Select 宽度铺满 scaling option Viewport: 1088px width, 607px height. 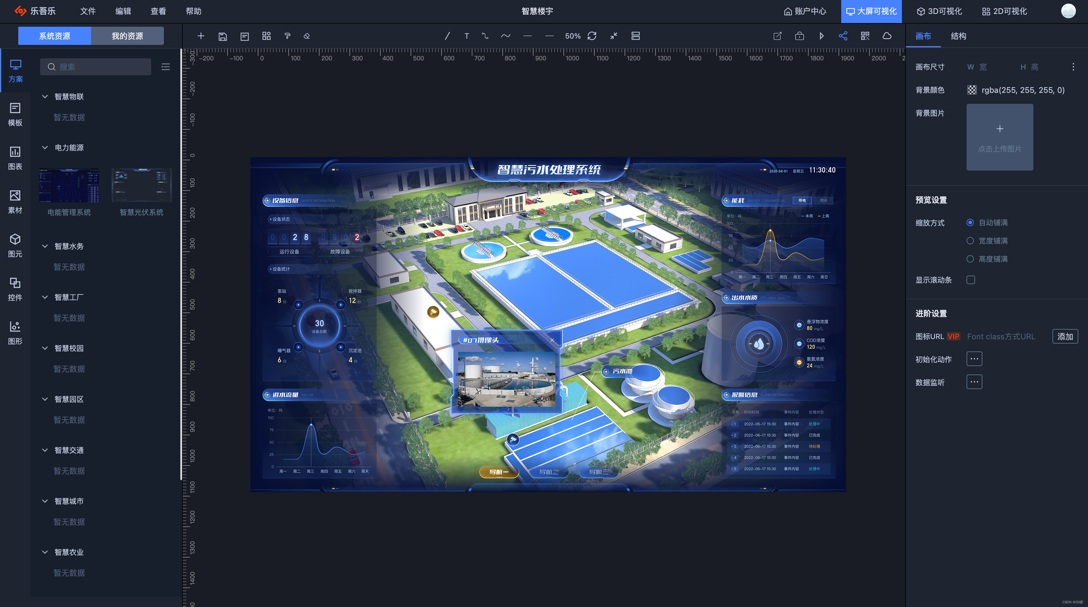970,241
